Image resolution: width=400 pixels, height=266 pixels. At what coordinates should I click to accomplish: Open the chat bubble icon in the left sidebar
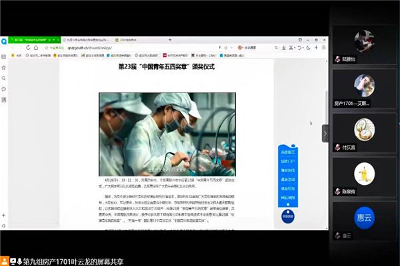pyautogui.click(x=4, y=89)
